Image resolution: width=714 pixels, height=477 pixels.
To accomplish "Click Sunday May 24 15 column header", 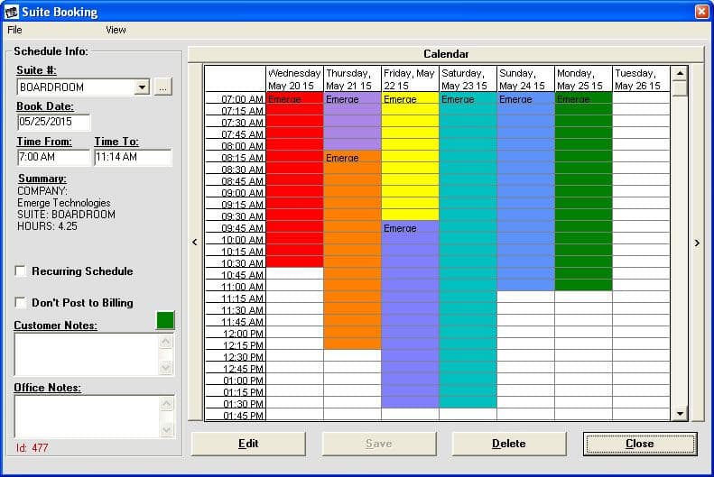I will pyautogui.click(x=525, y=79).
